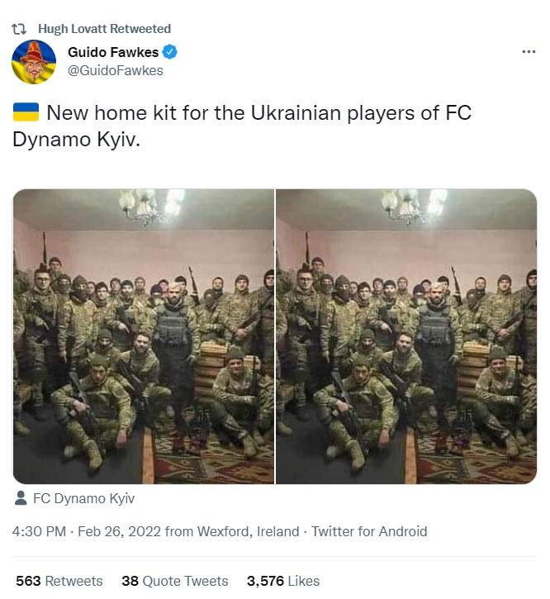Open the 'Hugh Lovatt Retweeted' link
Viewport: 550px width, 599px height.
[x=104, y=29]
